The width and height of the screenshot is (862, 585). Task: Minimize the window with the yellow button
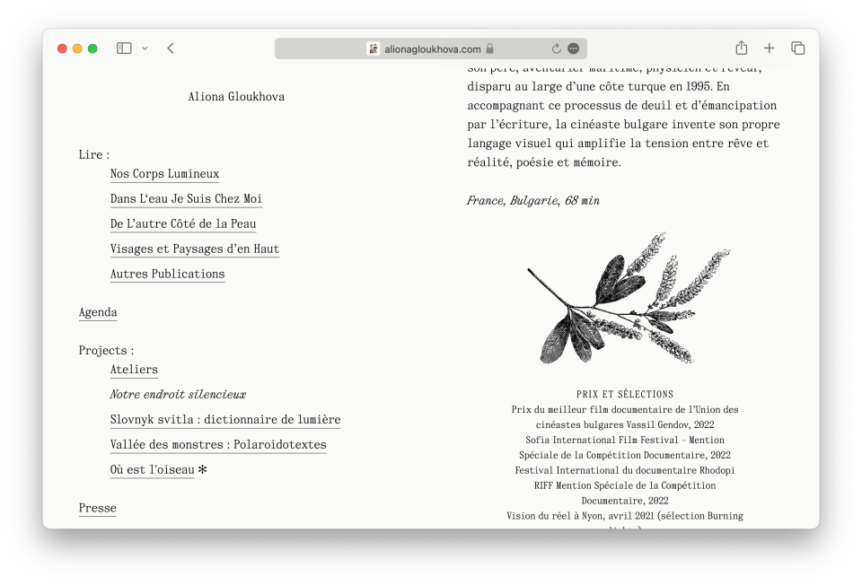click(x=77, y=48)
